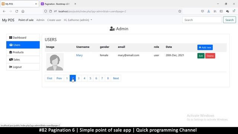The width and height of the screenshot is (238, 134).
Task: Close the Pagination Bootstrap tab
Action: [x=75, y=4]
